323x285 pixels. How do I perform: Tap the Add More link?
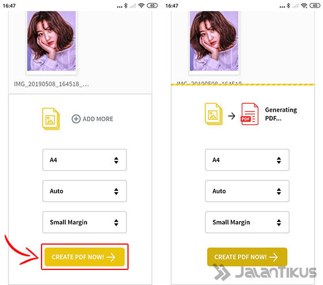(92, 119)
